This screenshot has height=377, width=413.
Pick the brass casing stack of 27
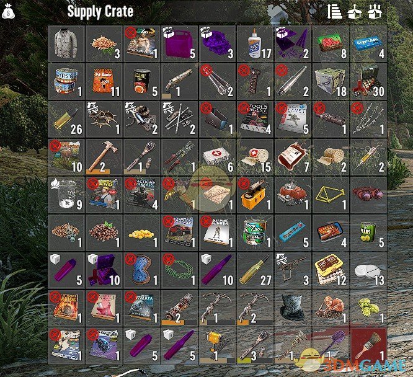click(x=255, y=270)
